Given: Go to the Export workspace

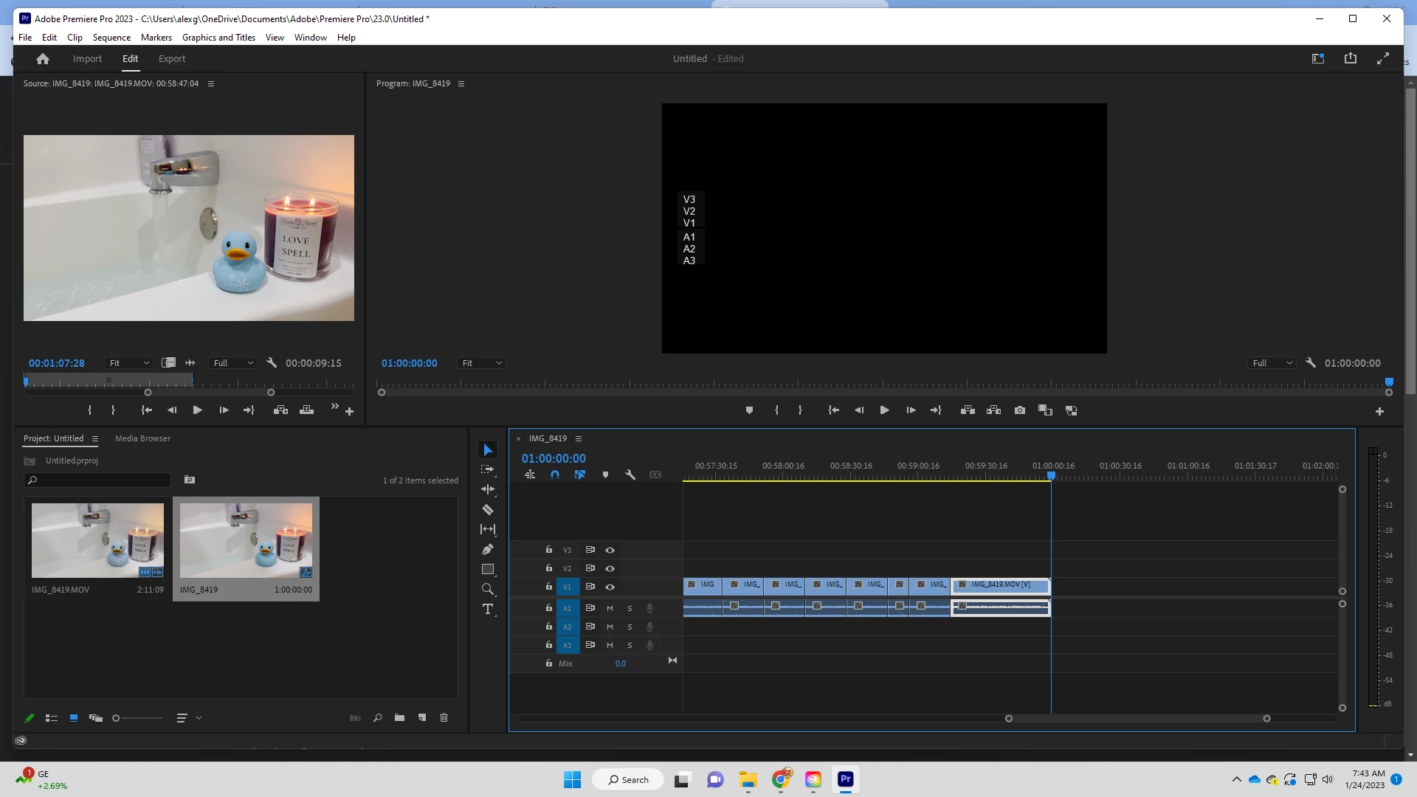Looking at the screenshot, I should click(x=172, y=59).
